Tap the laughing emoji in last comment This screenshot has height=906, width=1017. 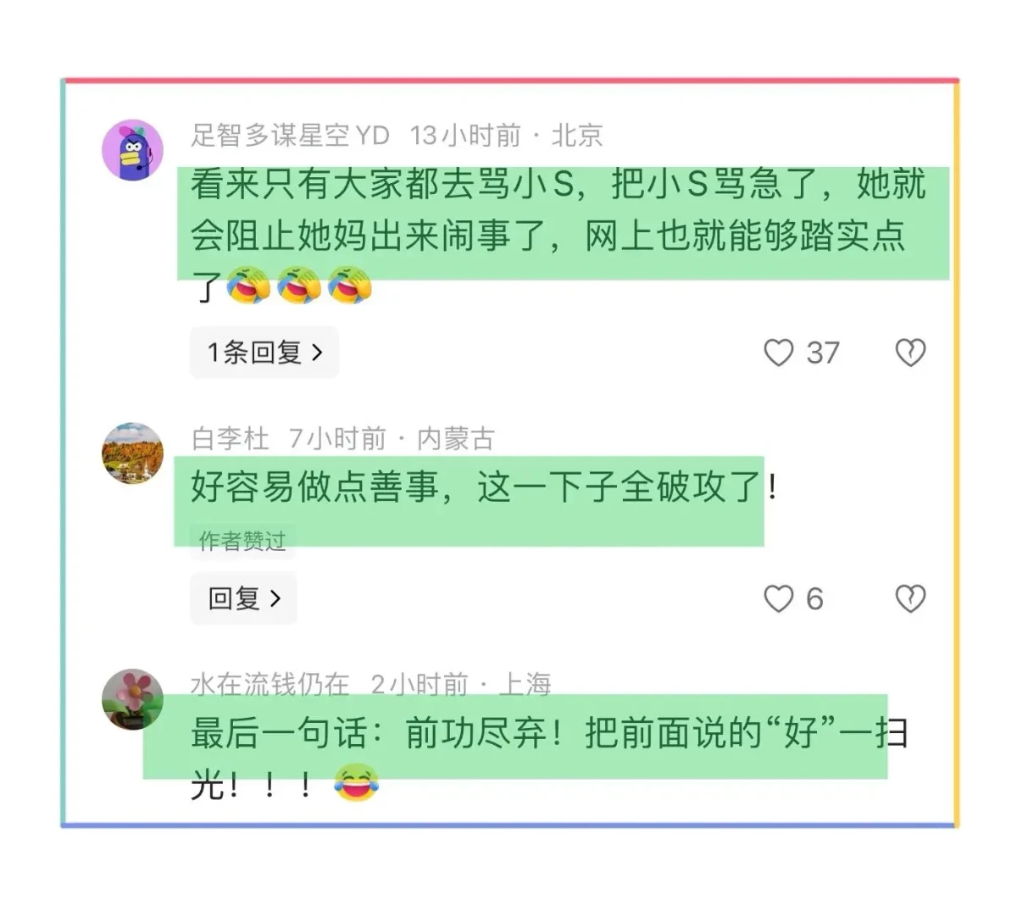(356, 784)
